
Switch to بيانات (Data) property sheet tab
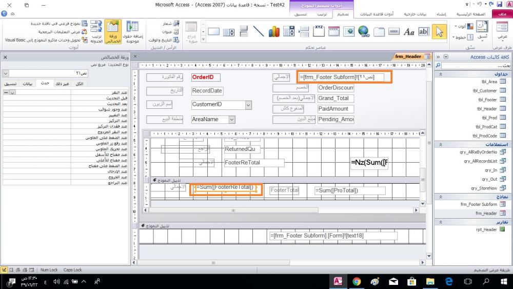(x=28, y=84)
